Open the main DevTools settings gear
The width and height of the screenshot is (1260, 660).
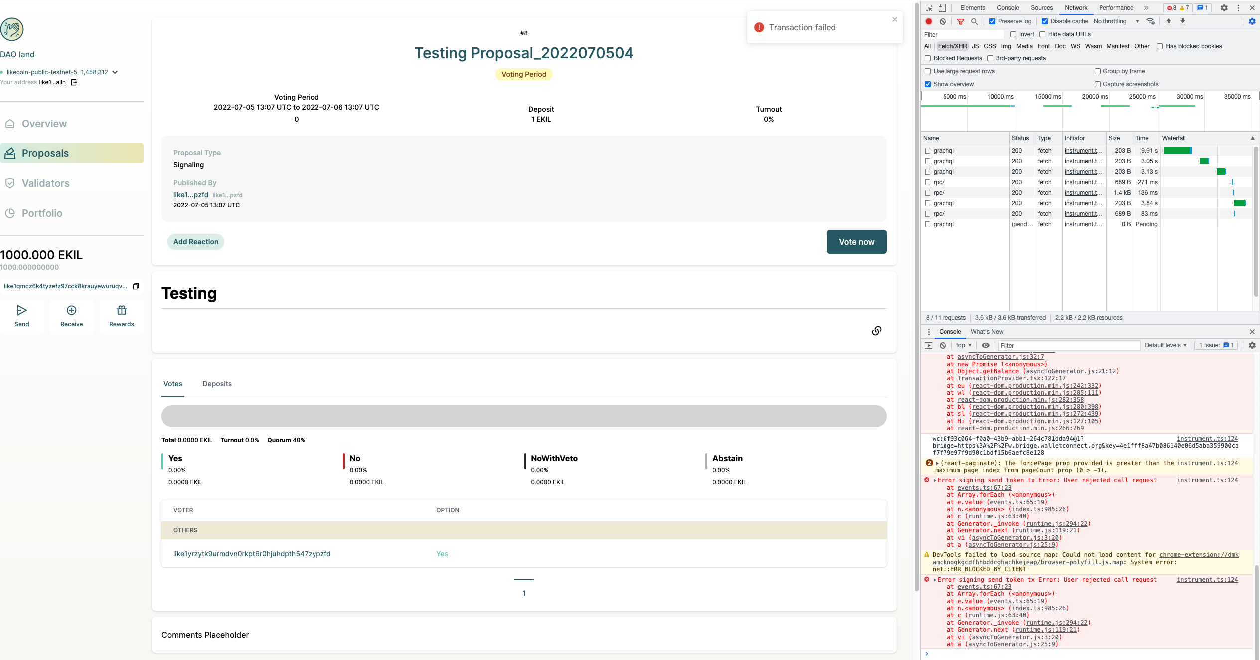coord(1224,8)
